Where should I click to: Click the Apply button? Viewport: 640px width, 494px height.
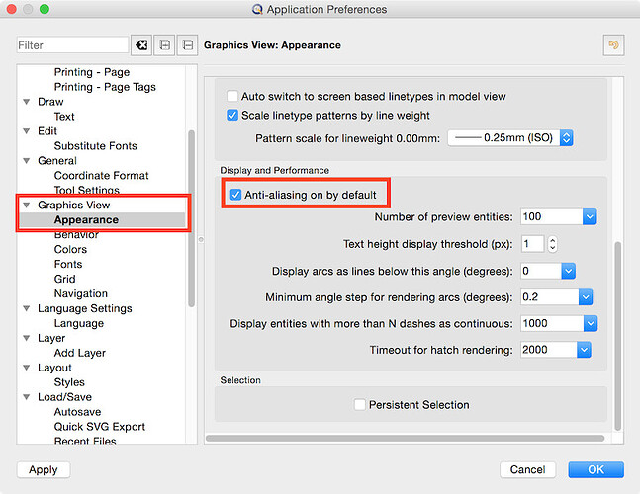44,469
